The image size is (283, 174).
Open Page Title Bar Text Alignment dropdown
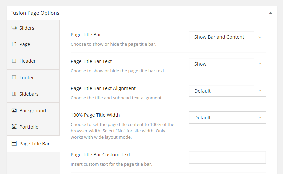point(227,91)
